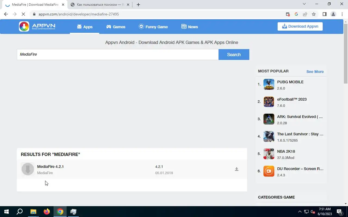This screenshot has height=217, width=348.
Task: Click the network tray icon
Action: (306, 212)
